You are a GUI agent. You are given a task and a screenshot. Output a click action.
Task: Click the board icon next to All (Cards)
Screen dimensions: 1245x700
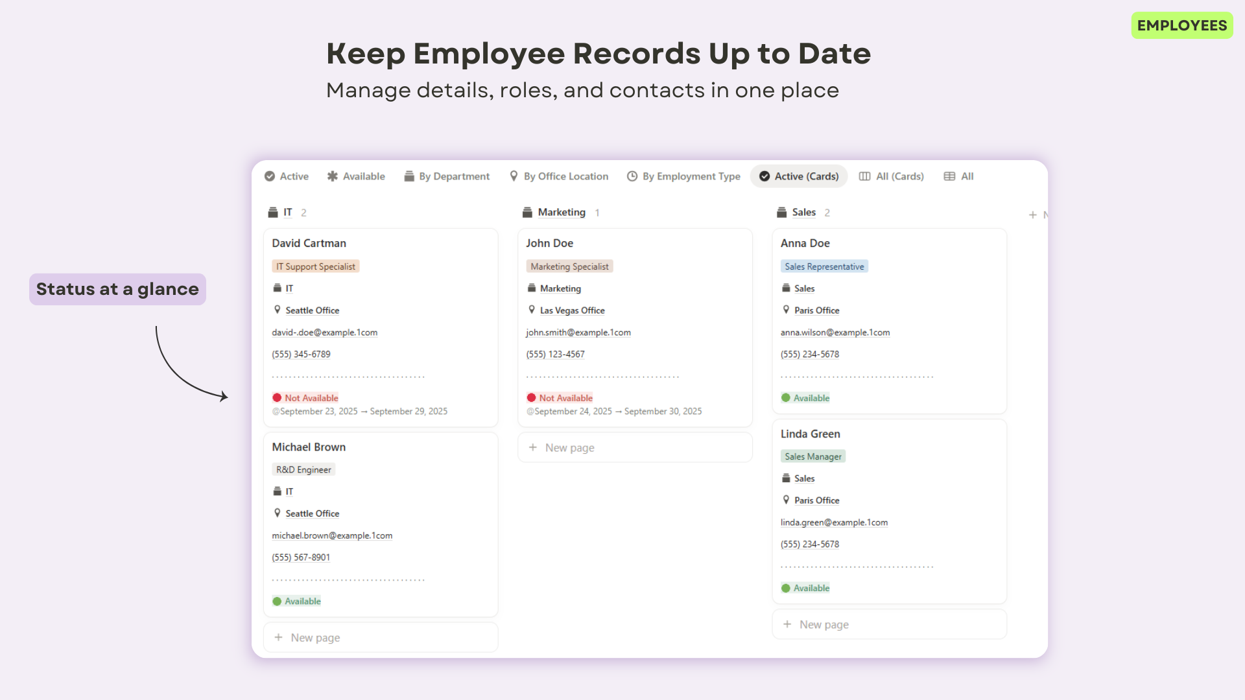tap(865, 176)
